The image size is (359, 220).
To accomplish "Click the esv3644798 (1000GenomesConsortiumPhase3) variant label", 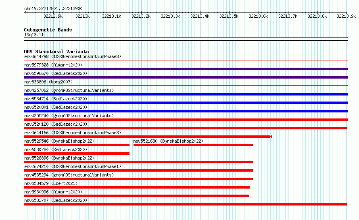I will [73, 56].
